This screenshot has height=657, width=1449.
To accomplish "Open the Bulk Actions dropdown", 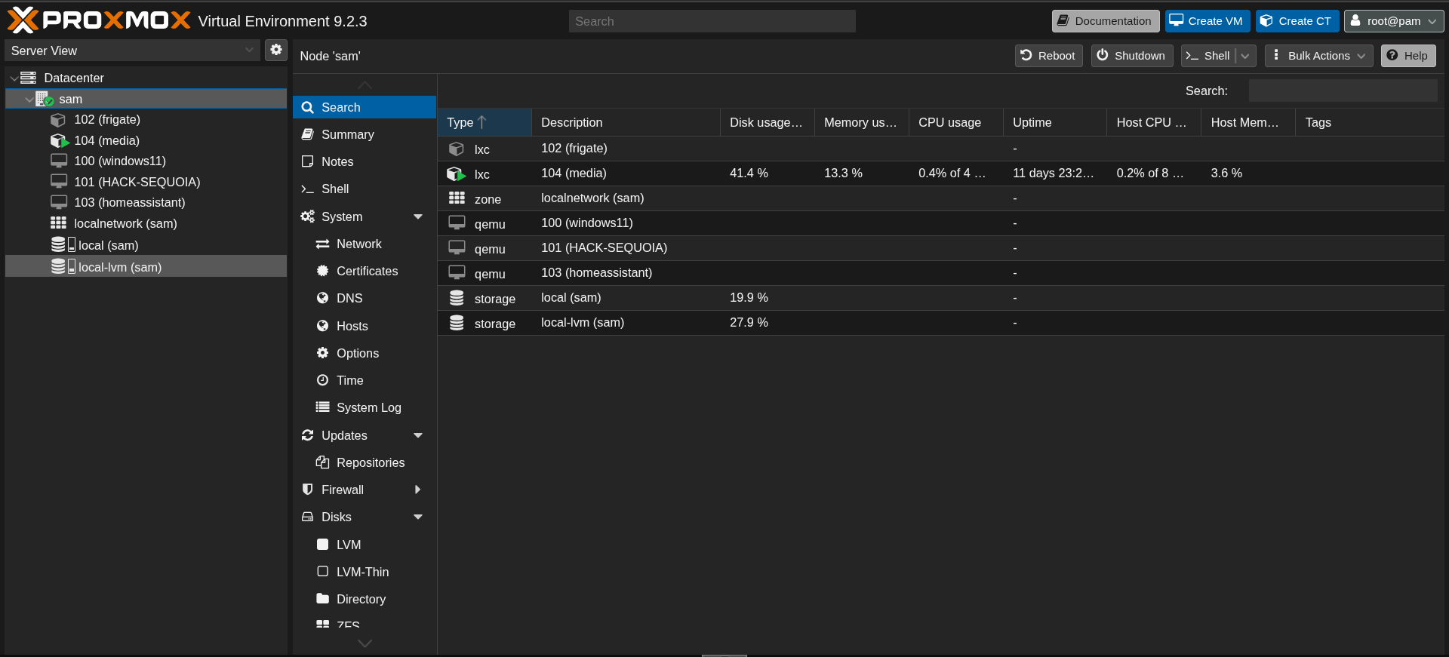I will tap(1318, 56).
